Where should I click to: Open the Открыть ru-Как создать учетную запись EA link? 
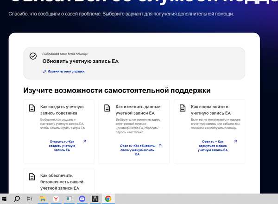click(62, 146)
